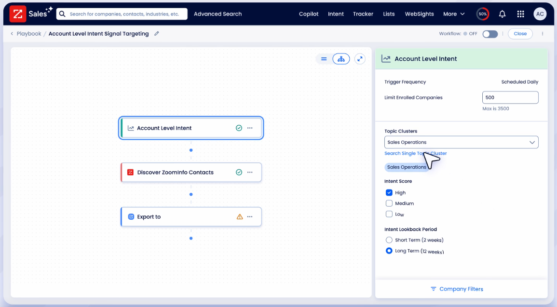
Task: Add step below Export to dot
Action: 191,239
